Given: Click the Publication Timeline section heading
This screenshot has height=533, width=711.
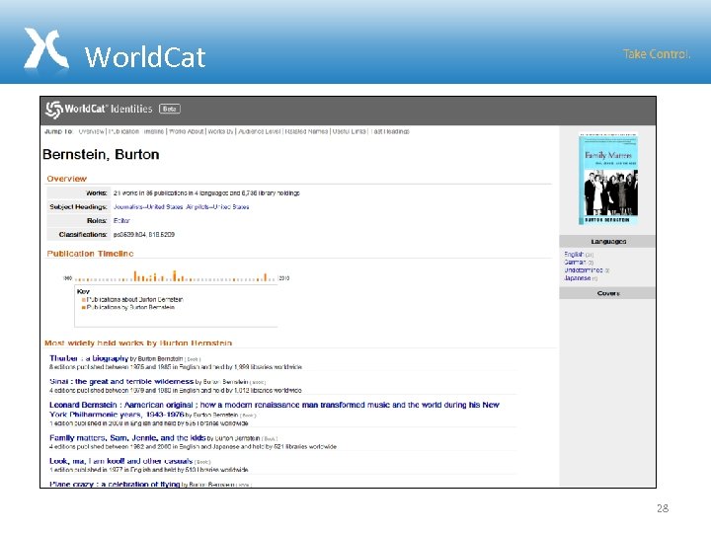Looking at the screenshot, I should coord(90,254).
